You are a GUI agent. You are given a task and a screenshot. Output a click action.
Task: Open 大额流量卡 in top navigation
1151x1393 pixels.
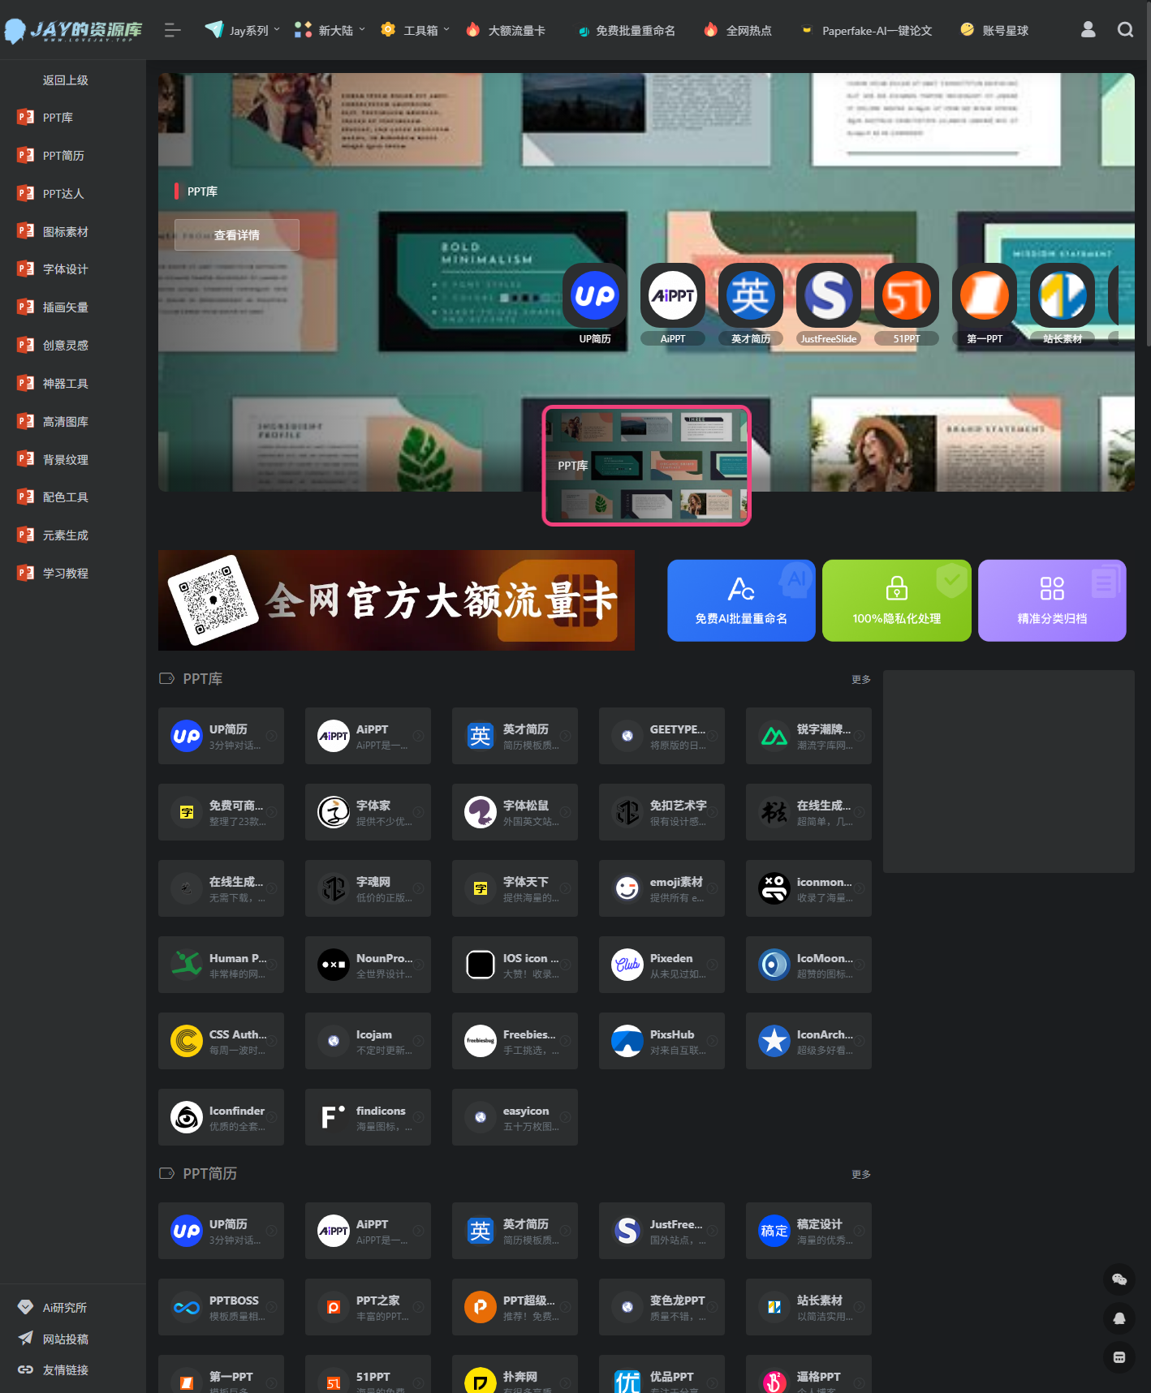click(x=506, y=30)
